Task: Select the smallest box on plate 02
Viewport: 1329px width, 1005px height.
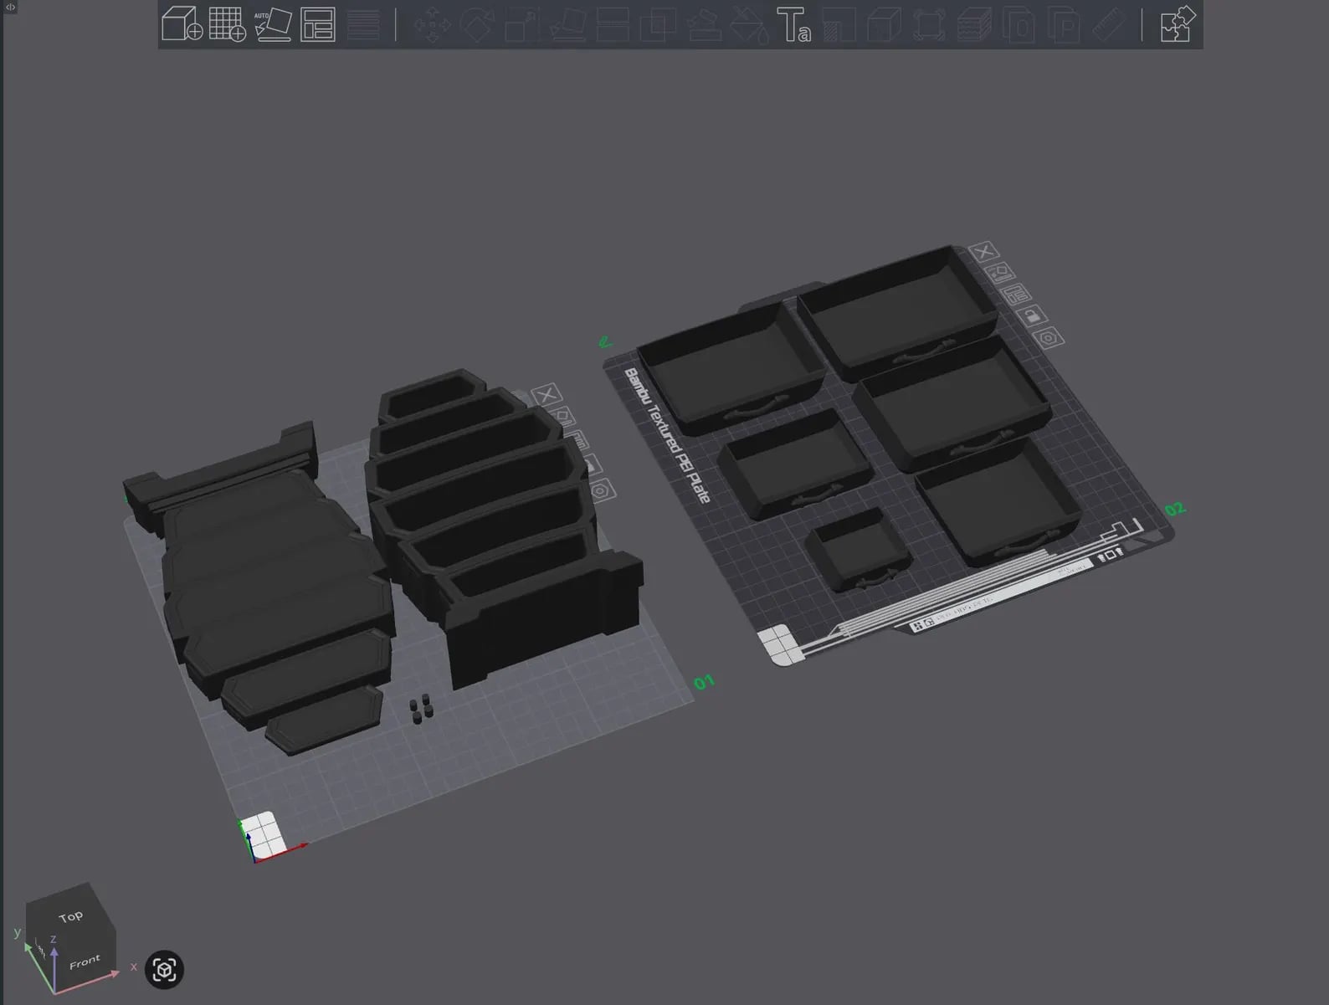Action: tap(858, 549)
